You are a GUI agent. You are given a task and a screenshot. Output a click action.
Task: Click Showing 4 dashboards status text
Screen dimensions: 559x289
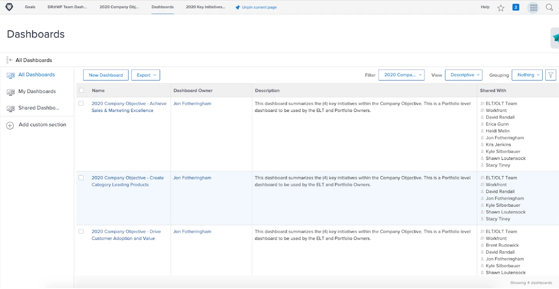pos(531,283)
